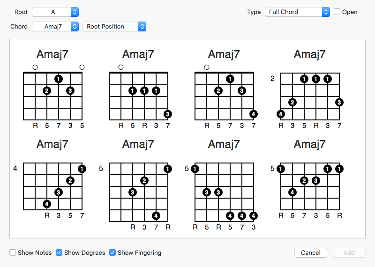This screenshot has height=267, width=375.
Task: Open the Type Full Chord dropdown
Action: pos(297,12)
